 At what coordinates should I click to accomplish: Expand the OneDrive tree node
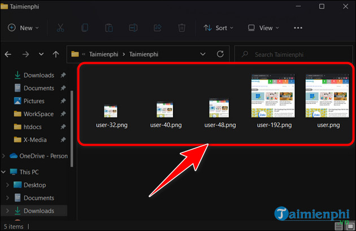[3, 156]
